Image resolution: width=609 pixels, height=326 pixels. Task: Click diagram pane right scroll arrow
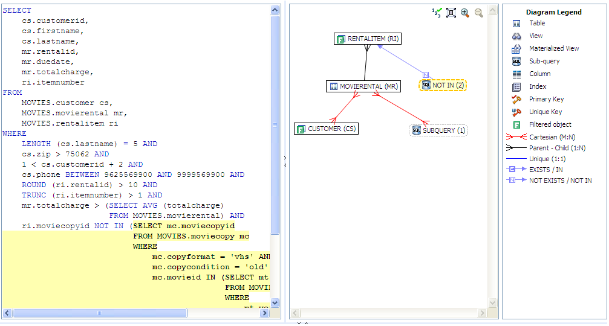(482, 313)
